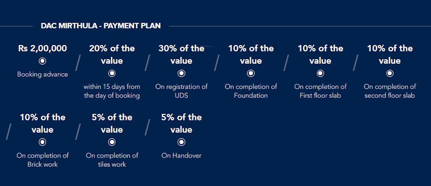Viewport: 431px width, 186px height.
Task: Click 'On completion of Foundation' label
Action: [x=251, y=91]
